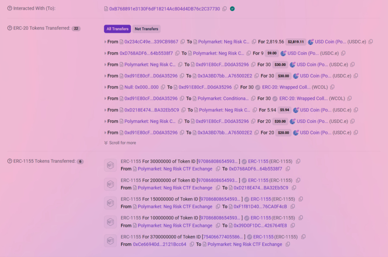Screen dimensions: 388x257
Task: Expand the transfer row for 5.94 USDC.e
Action: click(x=105, y=110)
